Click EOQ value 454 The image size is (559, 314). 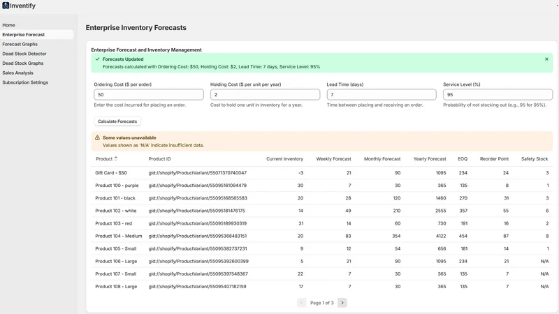pos(463,236)
